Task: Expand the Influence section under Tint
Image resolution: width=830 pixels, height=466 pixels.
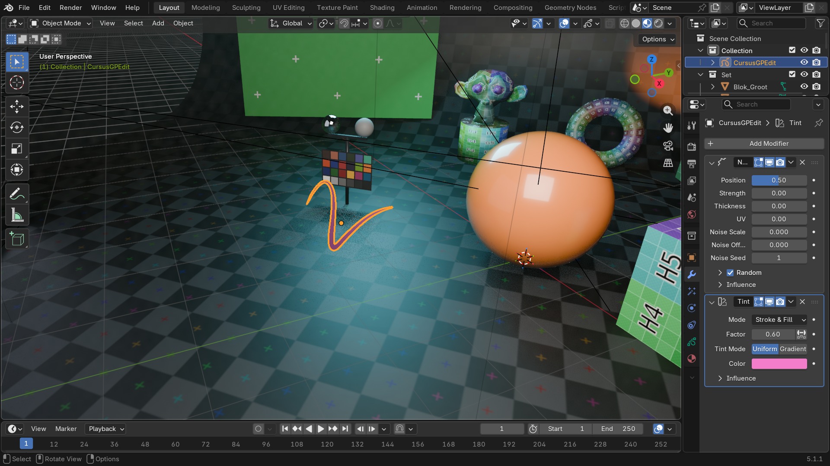Action: point(741,378)
